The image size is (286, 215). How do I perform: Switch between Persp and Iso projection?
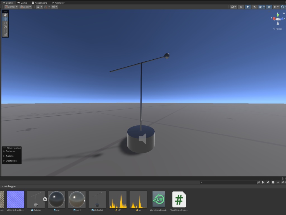[277, 29]
